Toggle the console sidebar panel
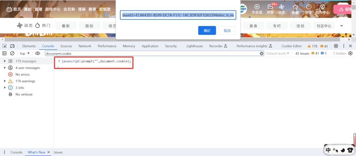This screenshot has height=156, width=356. (x=5, y=53)
